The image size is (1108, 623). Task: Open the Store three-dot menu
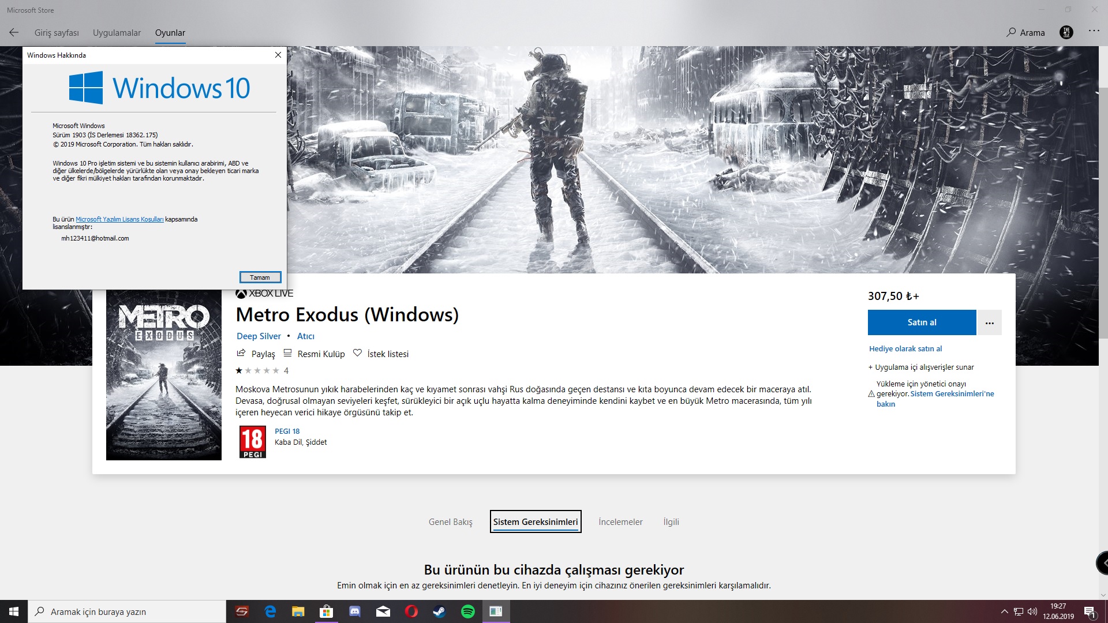point(1094,31)
